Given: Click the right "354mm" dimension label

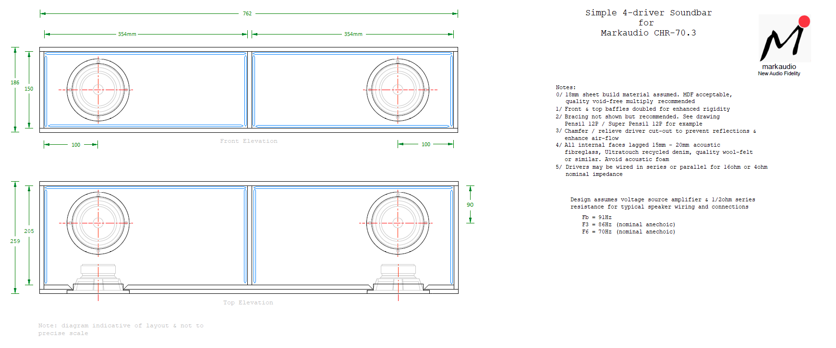Looking at the screenshot, I should [x=353, y=34].
